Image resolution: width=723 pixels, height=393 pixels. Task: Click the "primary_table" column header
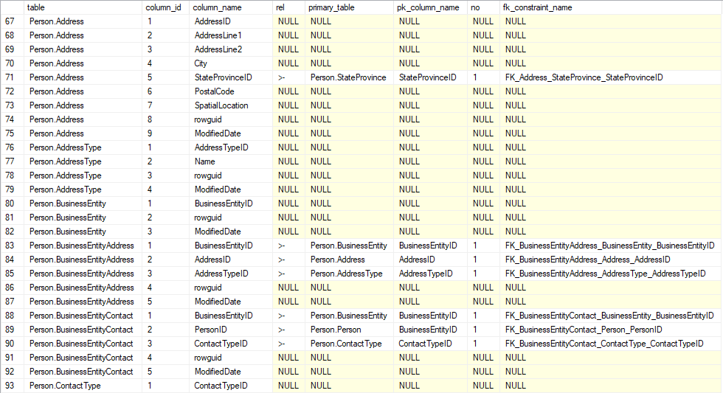pyautogui.click(x=350, y=7)
